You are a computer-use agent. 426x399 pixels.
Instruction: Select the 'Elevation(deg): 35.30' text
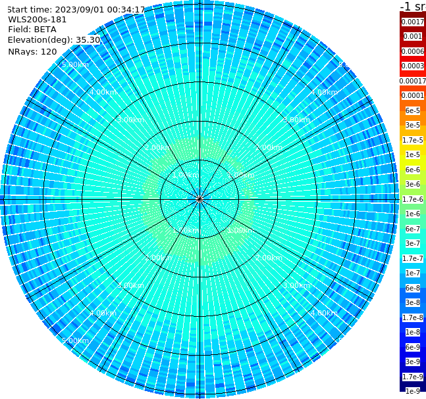pos(54,40)
